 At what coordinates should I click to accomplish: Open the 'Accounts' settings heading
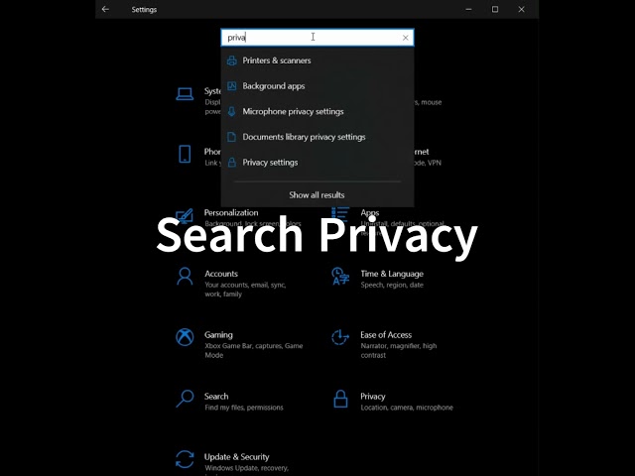coord(221,274)
